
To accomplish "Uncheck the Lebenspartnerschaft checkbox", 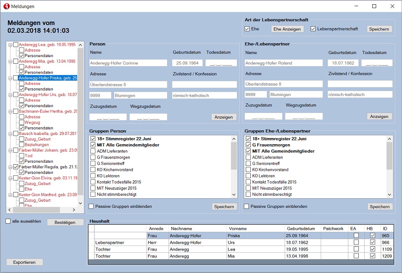I will click(x=313, y=29).
